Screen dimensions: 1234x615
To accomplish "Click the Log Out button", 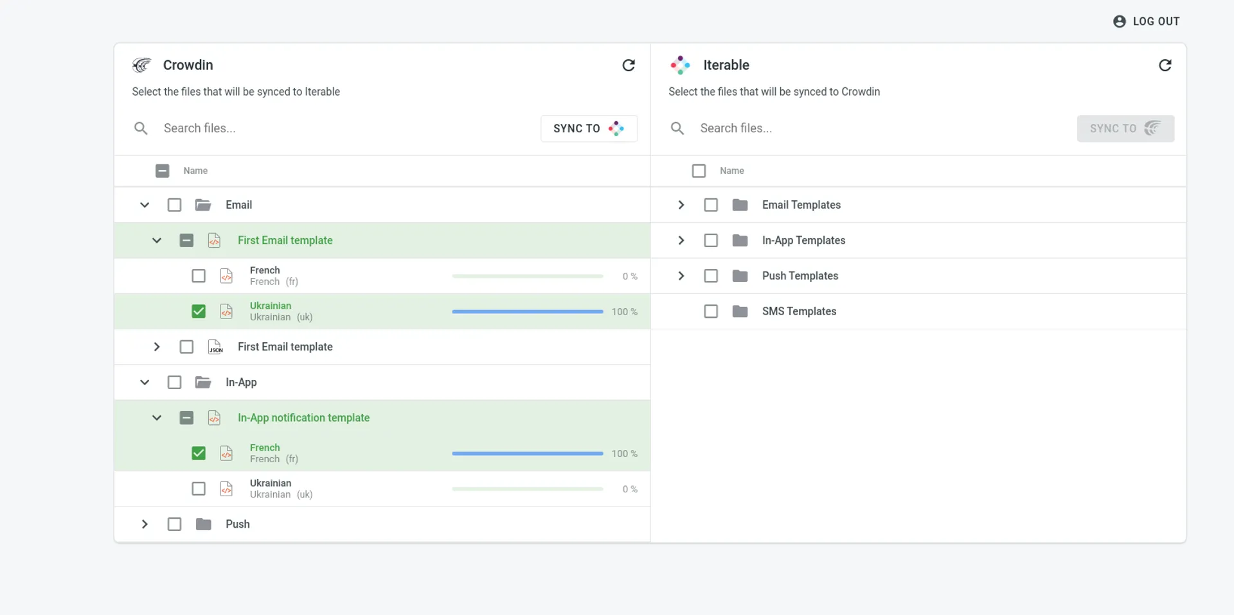I will [1147, 21].
